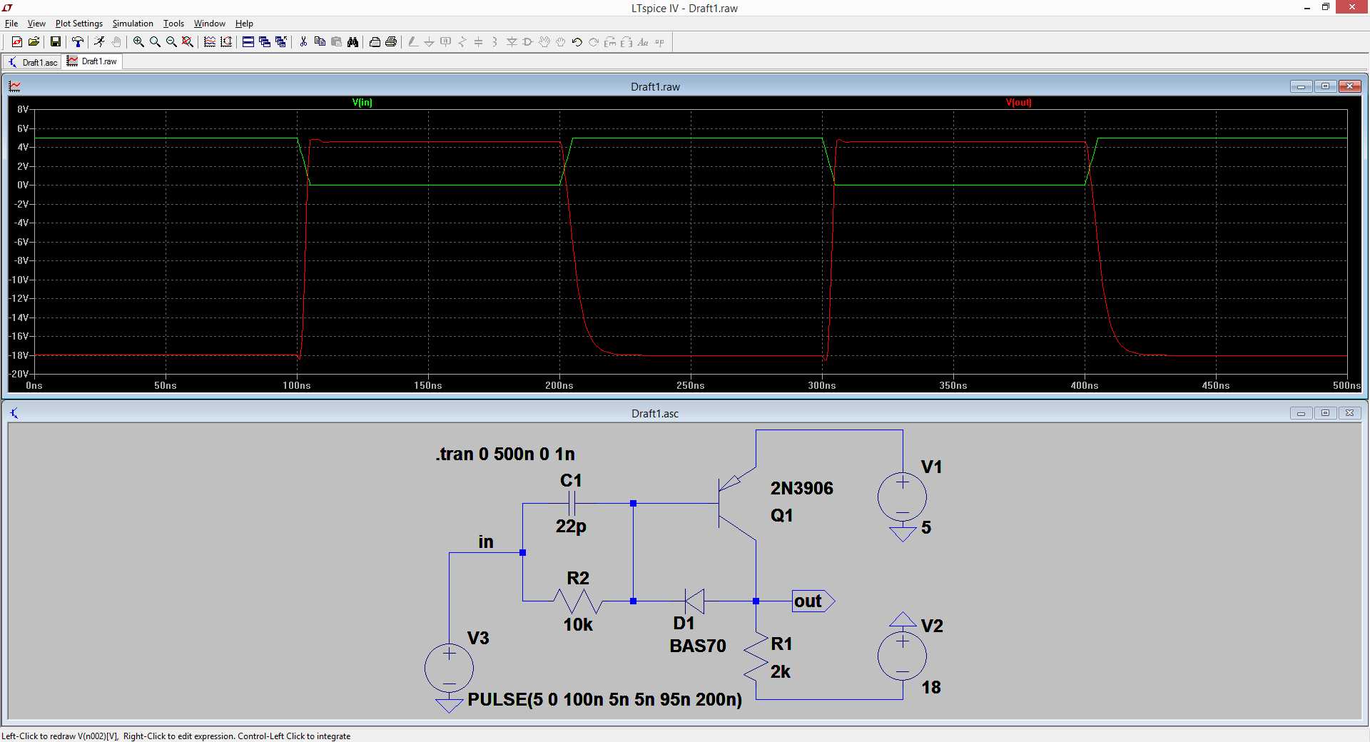Click the Place Component gate icon

click(x=528, y=42)
